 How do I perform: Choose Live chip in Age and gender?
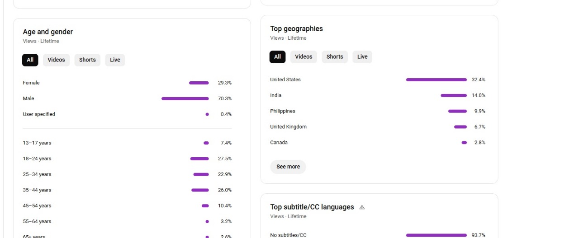click(x=115, y=60)
